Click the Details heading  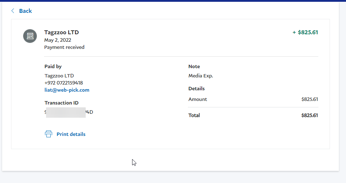tap(196, 88)
